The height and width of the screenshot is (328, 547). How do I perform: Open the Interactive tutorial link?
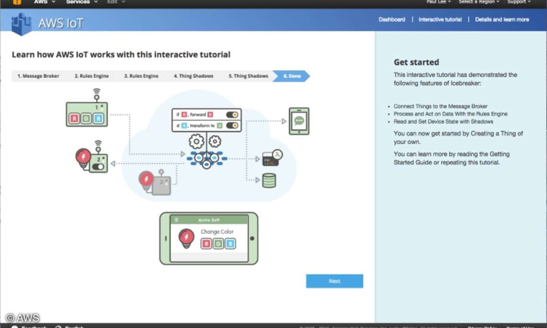click(x=440, y=20)
